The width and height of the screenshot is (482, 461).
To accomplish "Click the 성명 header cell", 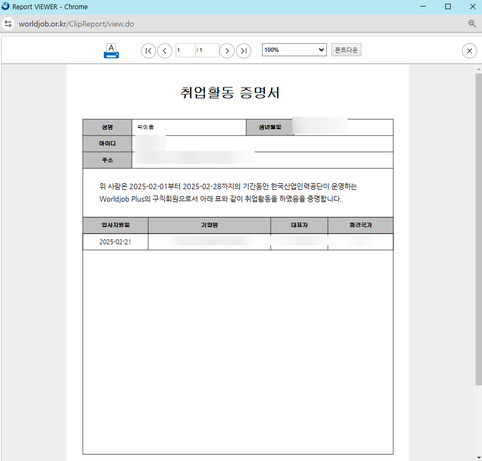I will tap(108, 128).
